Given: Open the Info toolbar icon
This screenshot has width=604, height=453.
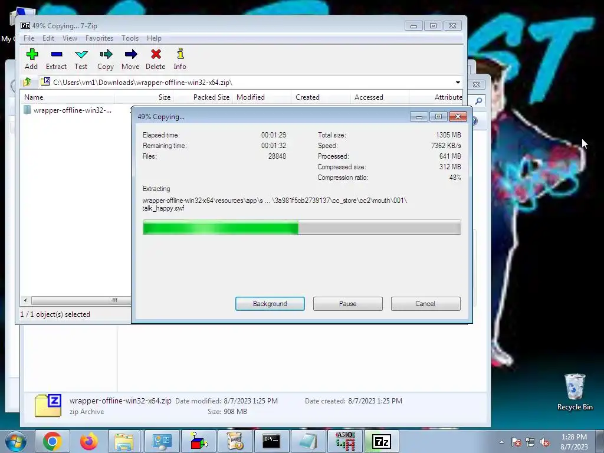Looking at the screenshot, I should [180, 54].
